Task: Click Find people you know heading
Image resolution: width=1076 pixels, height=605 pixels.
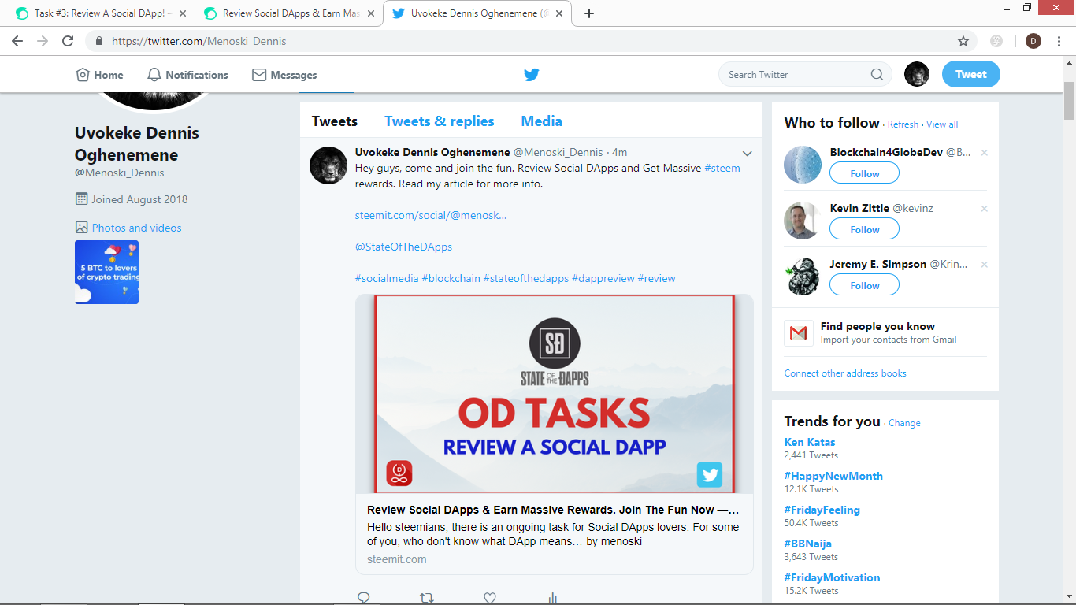Action: [877, 326]
